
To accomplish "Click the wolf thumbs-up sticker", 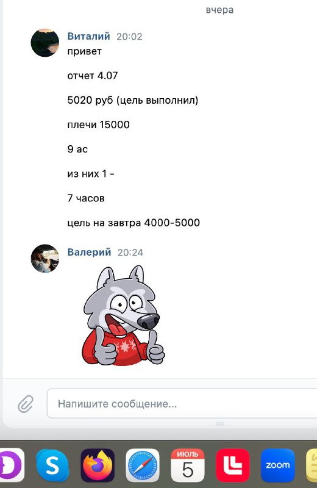I will (x=123, y=315).
